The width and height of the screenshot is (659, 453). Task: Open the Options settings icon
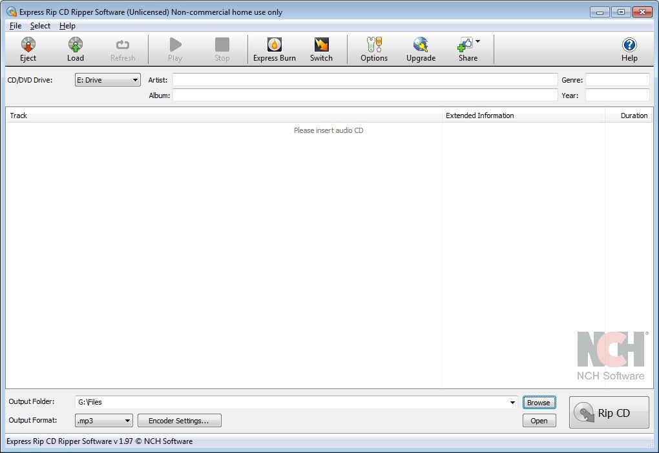click(374, 45)
